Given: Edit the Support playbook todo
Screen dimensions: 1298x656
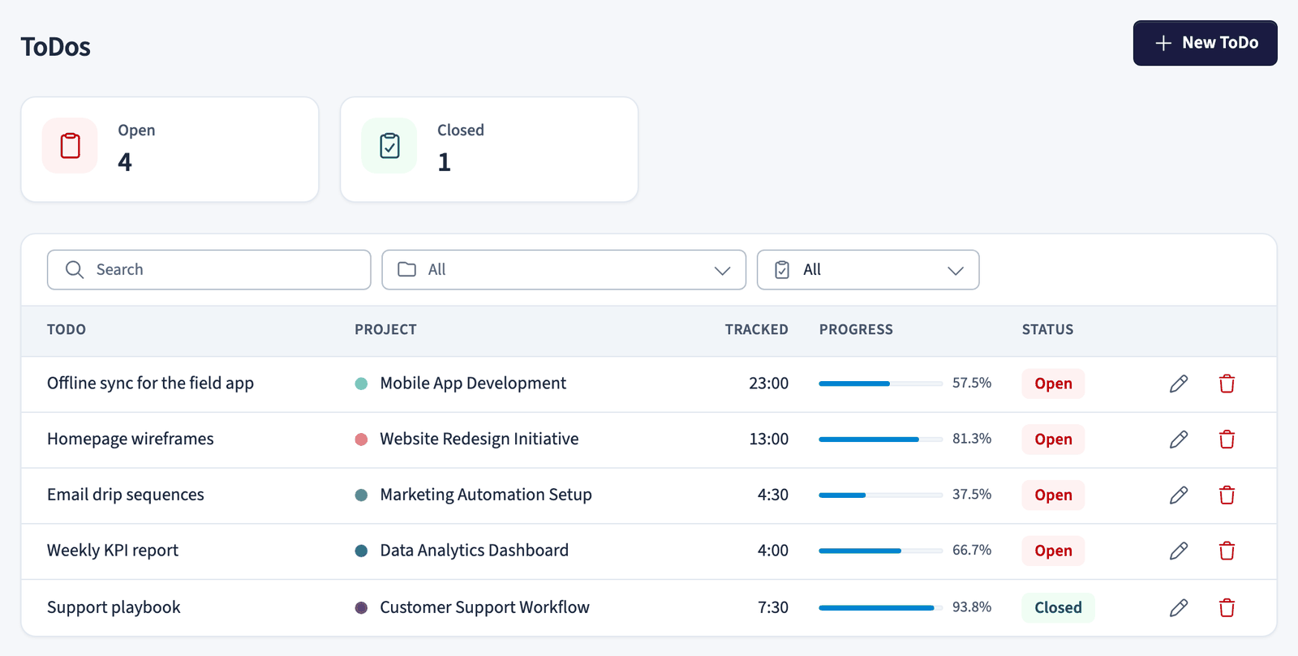Looking at the screenshot, I should coord(1179,607).
